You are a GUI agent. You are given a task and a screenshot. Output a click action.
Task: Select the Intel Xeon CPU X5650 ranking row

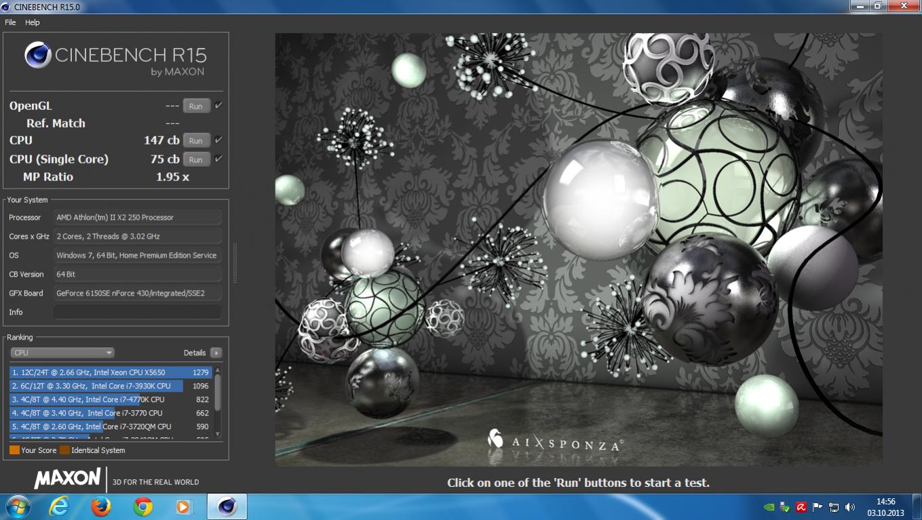[111, 372]
